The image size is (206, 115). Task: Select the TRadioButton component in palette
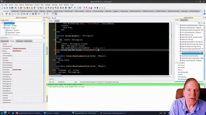pos(30,14)
